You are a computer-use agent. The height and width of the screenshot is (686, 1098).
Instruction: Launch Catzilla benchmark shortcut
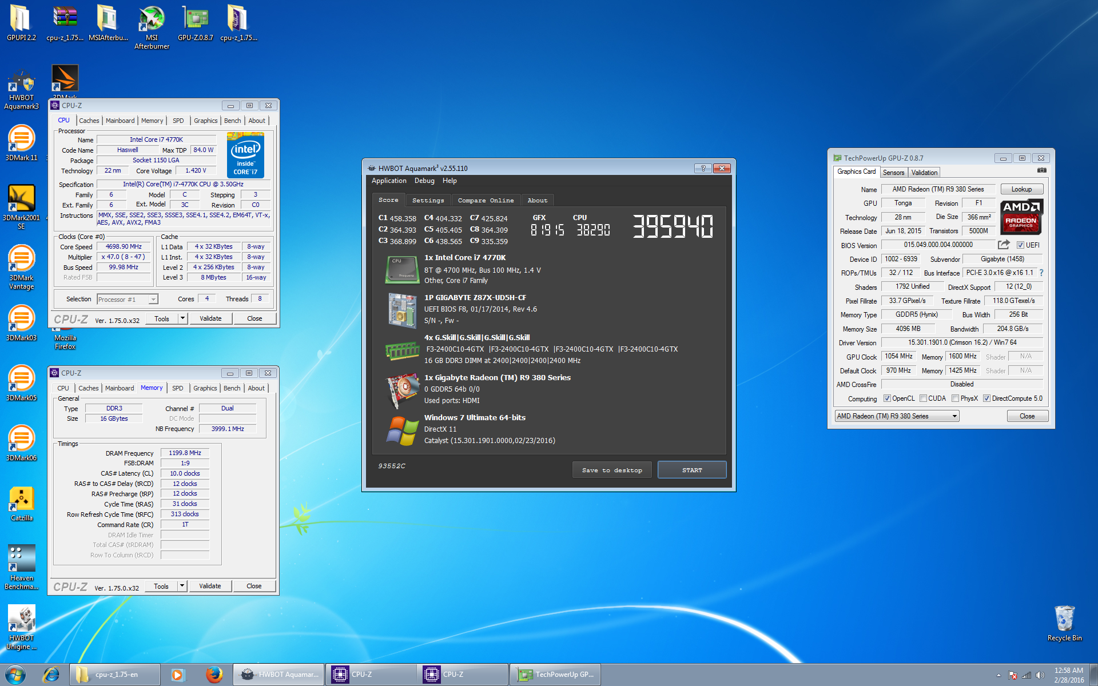pyautogui.click(x=21, y=504)
